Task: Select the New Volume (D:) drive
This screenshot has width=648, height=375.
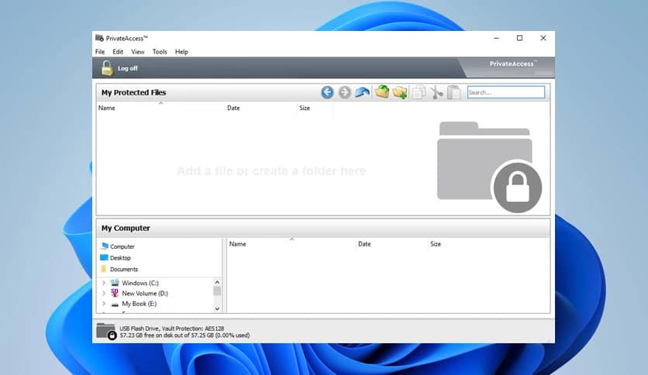Action: pyautogui.click(x=145, y=293)
